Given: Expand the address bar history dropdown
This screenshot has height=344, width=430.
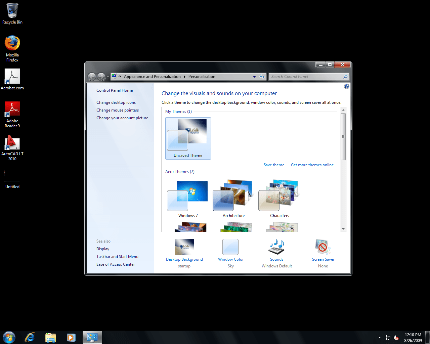Looking at the screenshot, I should tap(254, 76).
